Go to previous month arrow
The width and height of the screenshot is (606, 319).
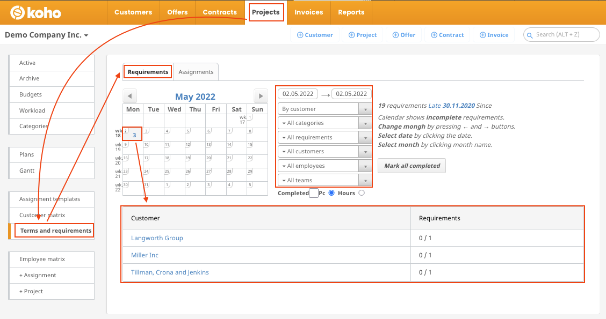coord(130,95)
